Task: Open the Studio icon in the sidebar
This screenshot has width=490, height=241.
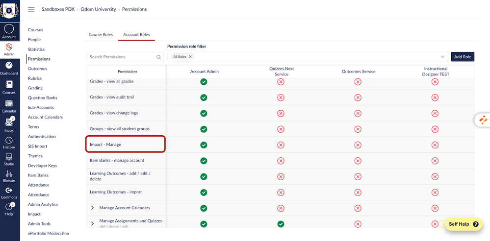Action: 9,157
